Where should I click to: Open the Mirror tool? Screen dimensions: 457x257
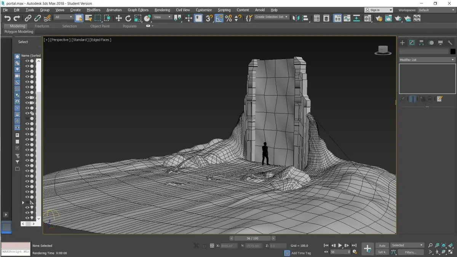pos(296,18)
